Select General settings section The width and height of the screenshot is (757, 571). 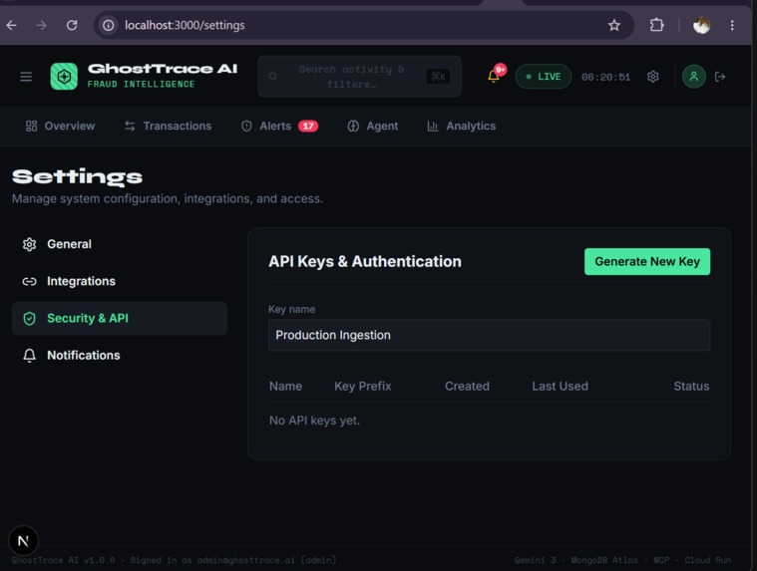(x=120, y=244)
